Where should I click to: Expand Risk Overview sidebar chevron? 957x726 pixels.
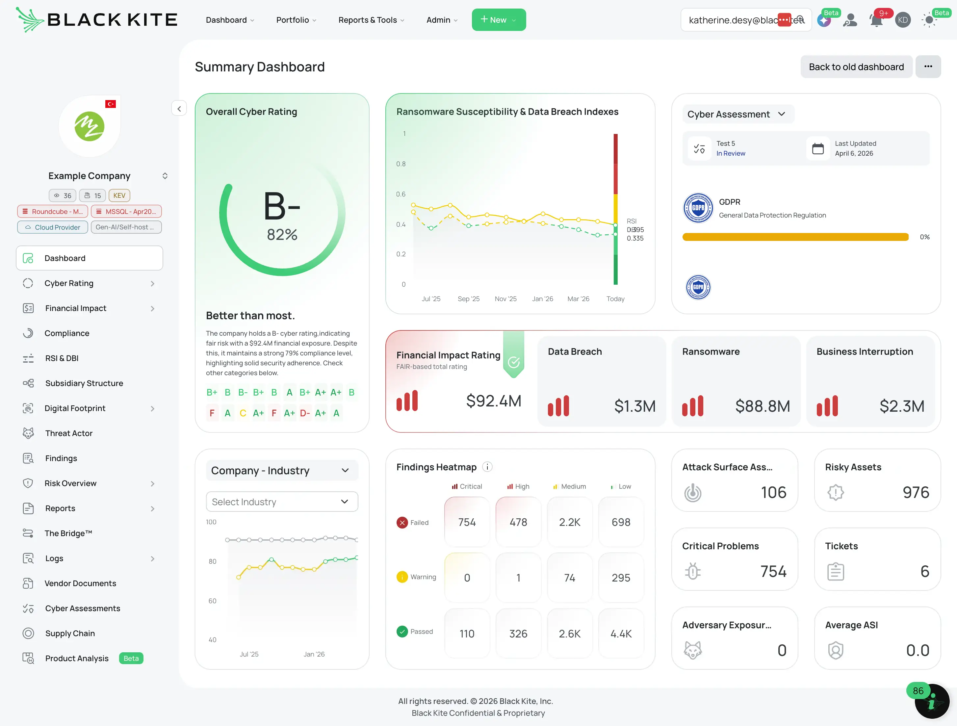click(152, 483)
